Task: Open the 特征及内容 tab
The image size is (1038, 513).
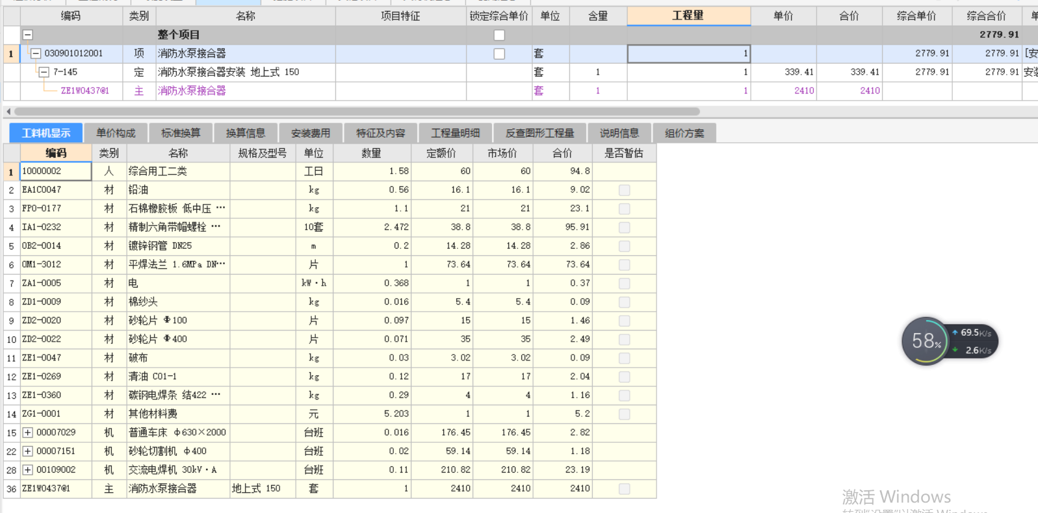Action: [381, 133]
